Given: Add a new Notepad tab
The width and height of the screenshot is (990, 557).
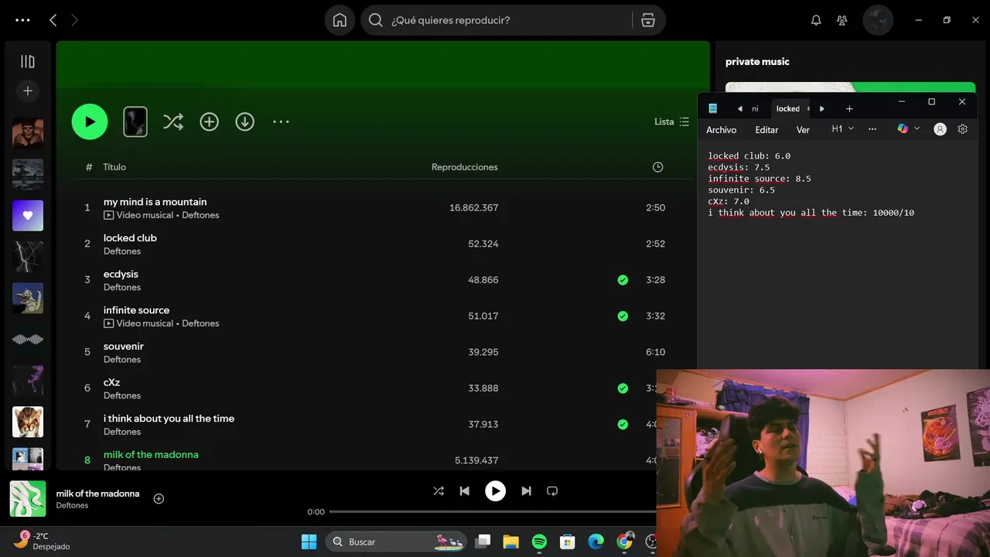Looking at the screenshot, I should (849, 109).
